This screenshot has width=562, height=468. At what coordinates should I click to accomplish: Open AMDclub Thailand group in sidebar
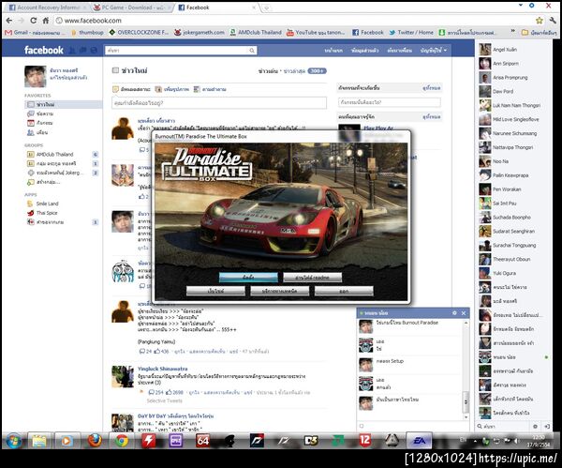click(54, 154)
